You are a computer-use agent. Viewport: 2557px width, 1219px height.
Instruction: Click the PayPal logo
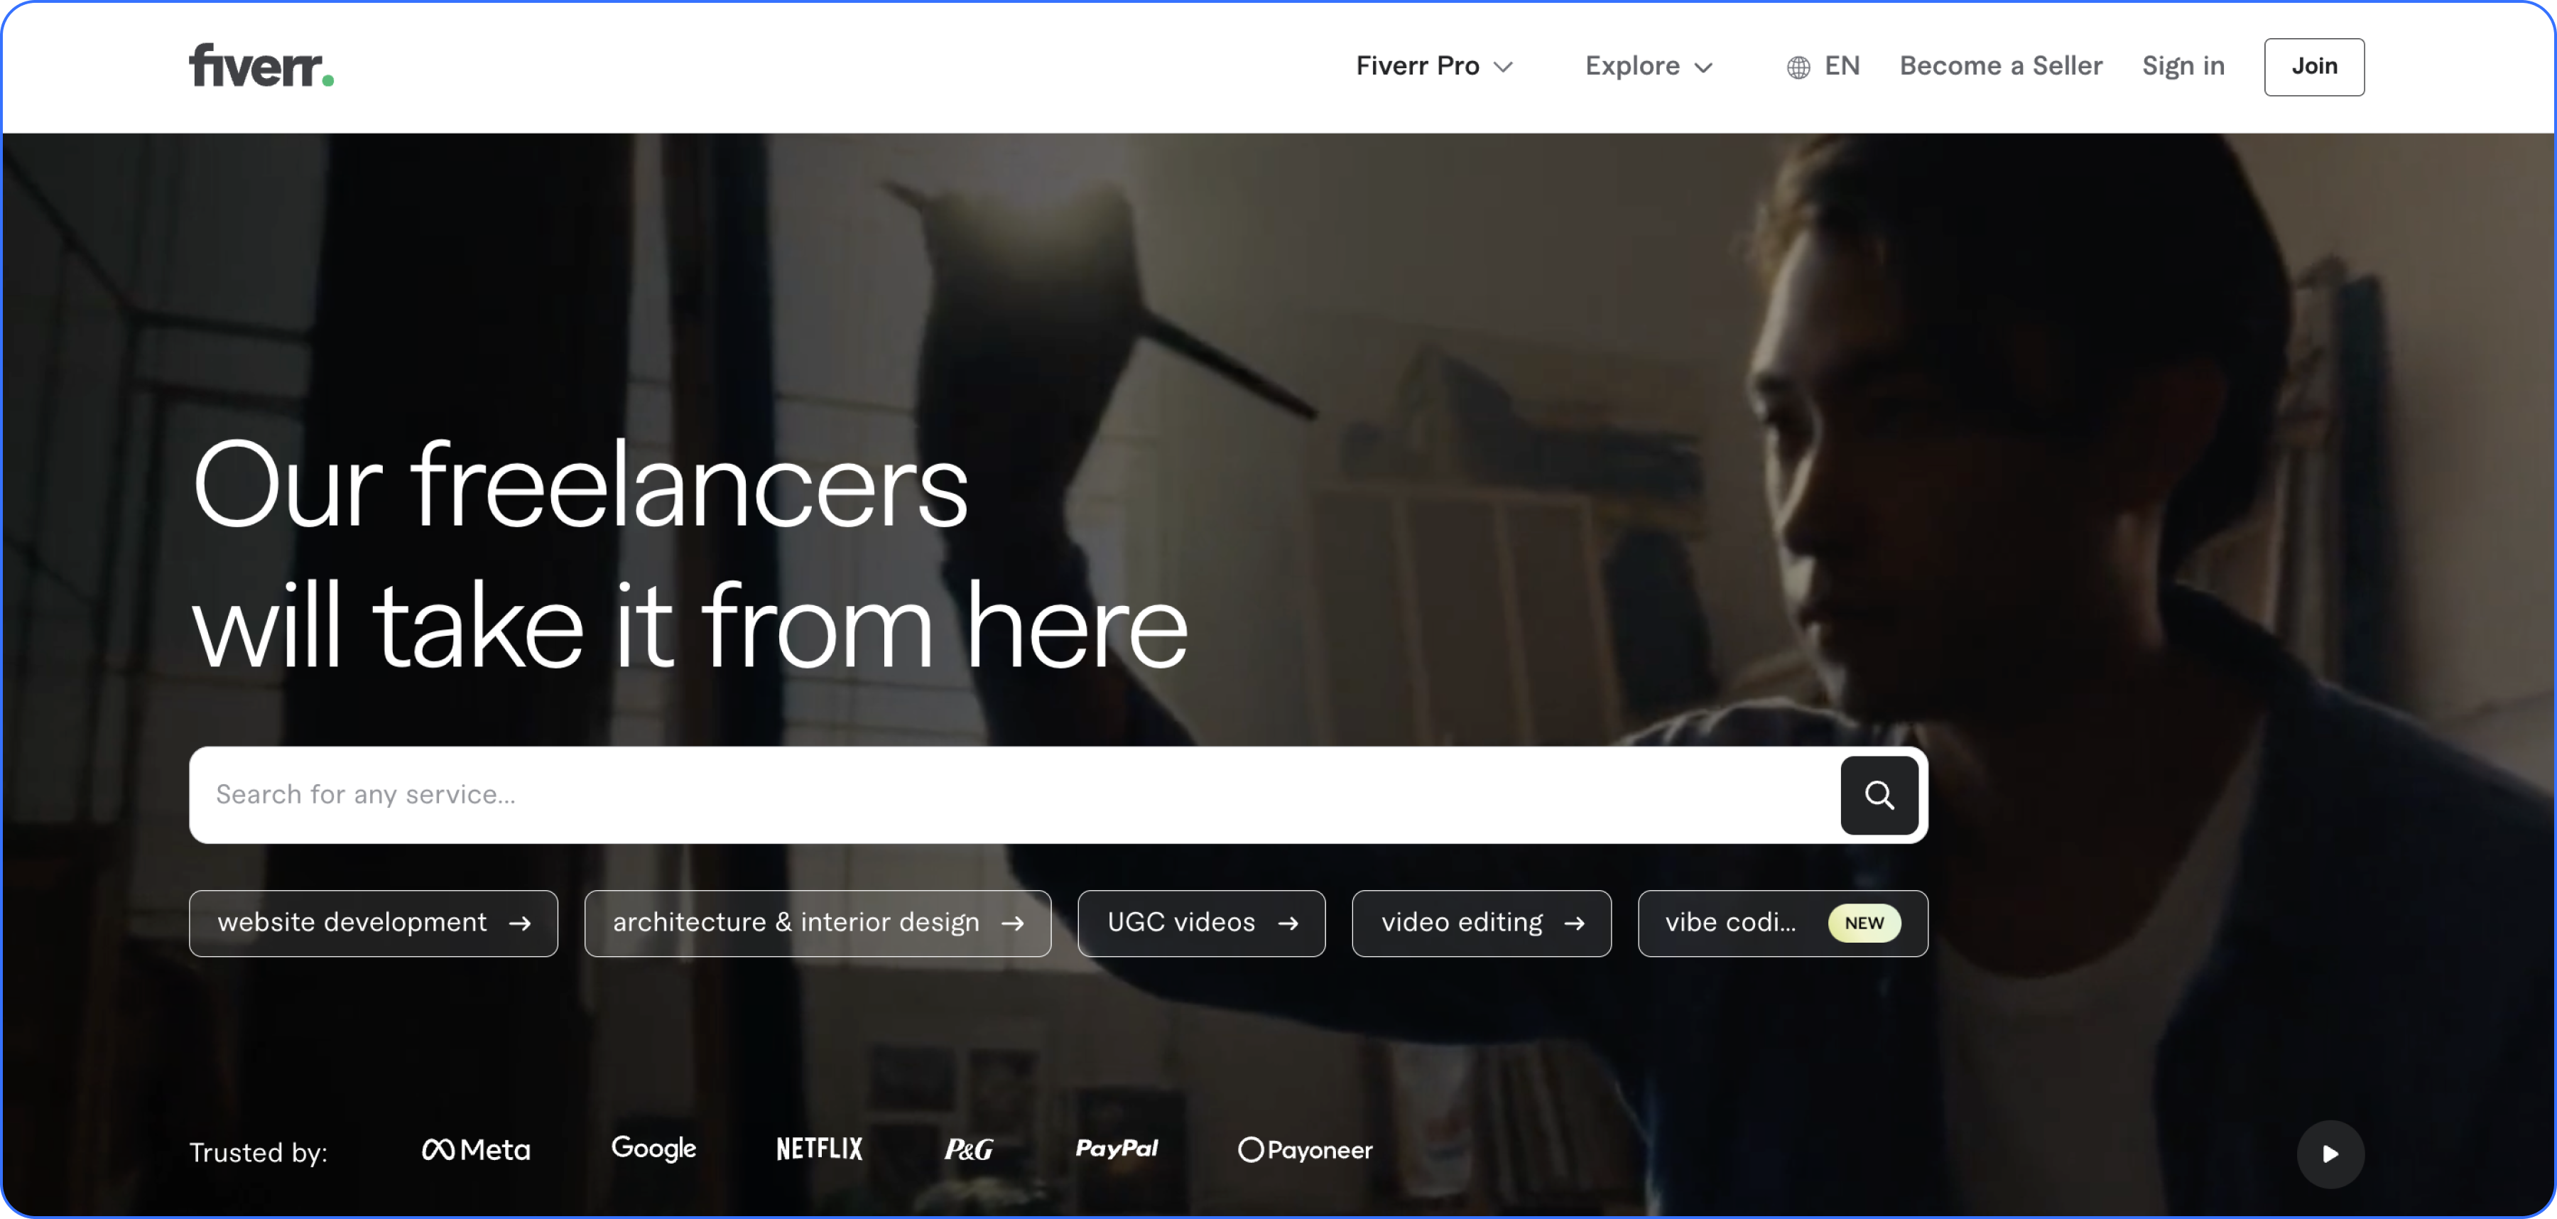tap(1117, 1149)
